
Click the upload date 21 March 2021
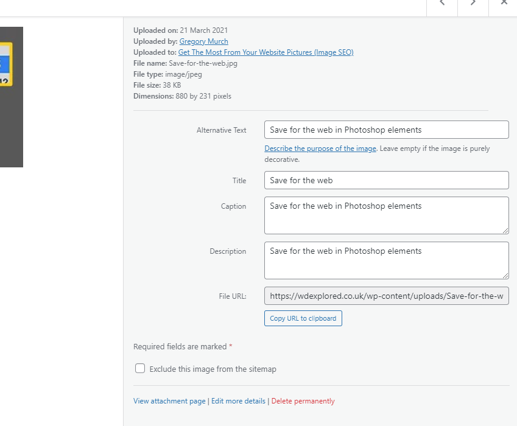(x=204, y=30)
